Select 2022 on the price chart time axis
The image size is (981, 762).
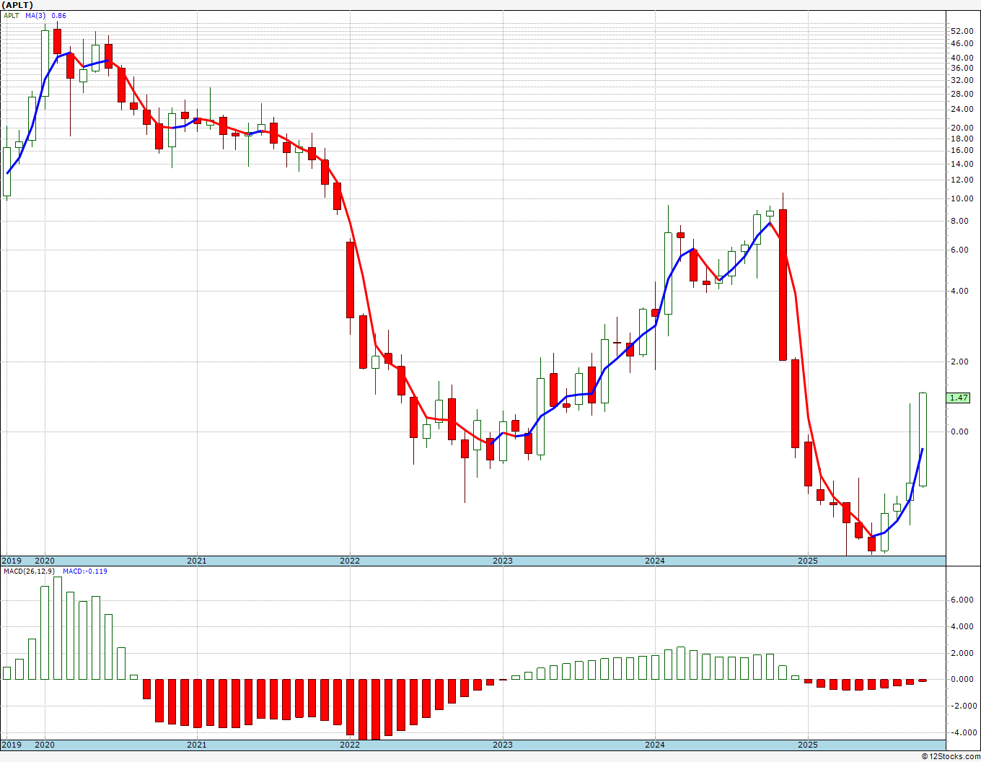[350, 561]
